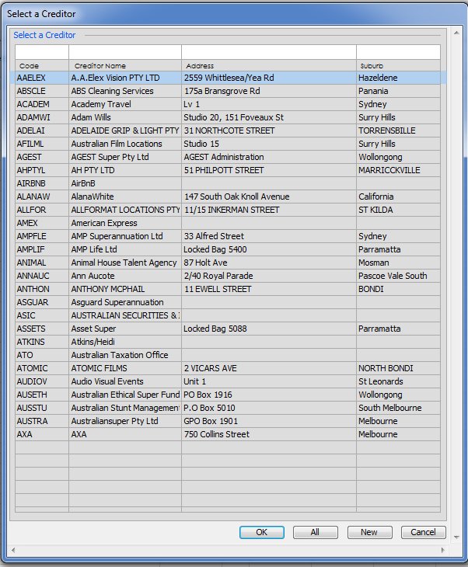This screenshot has width=468, height=567.
Task: Select the Atkins/Heidi row
Action: click(228, 342)
